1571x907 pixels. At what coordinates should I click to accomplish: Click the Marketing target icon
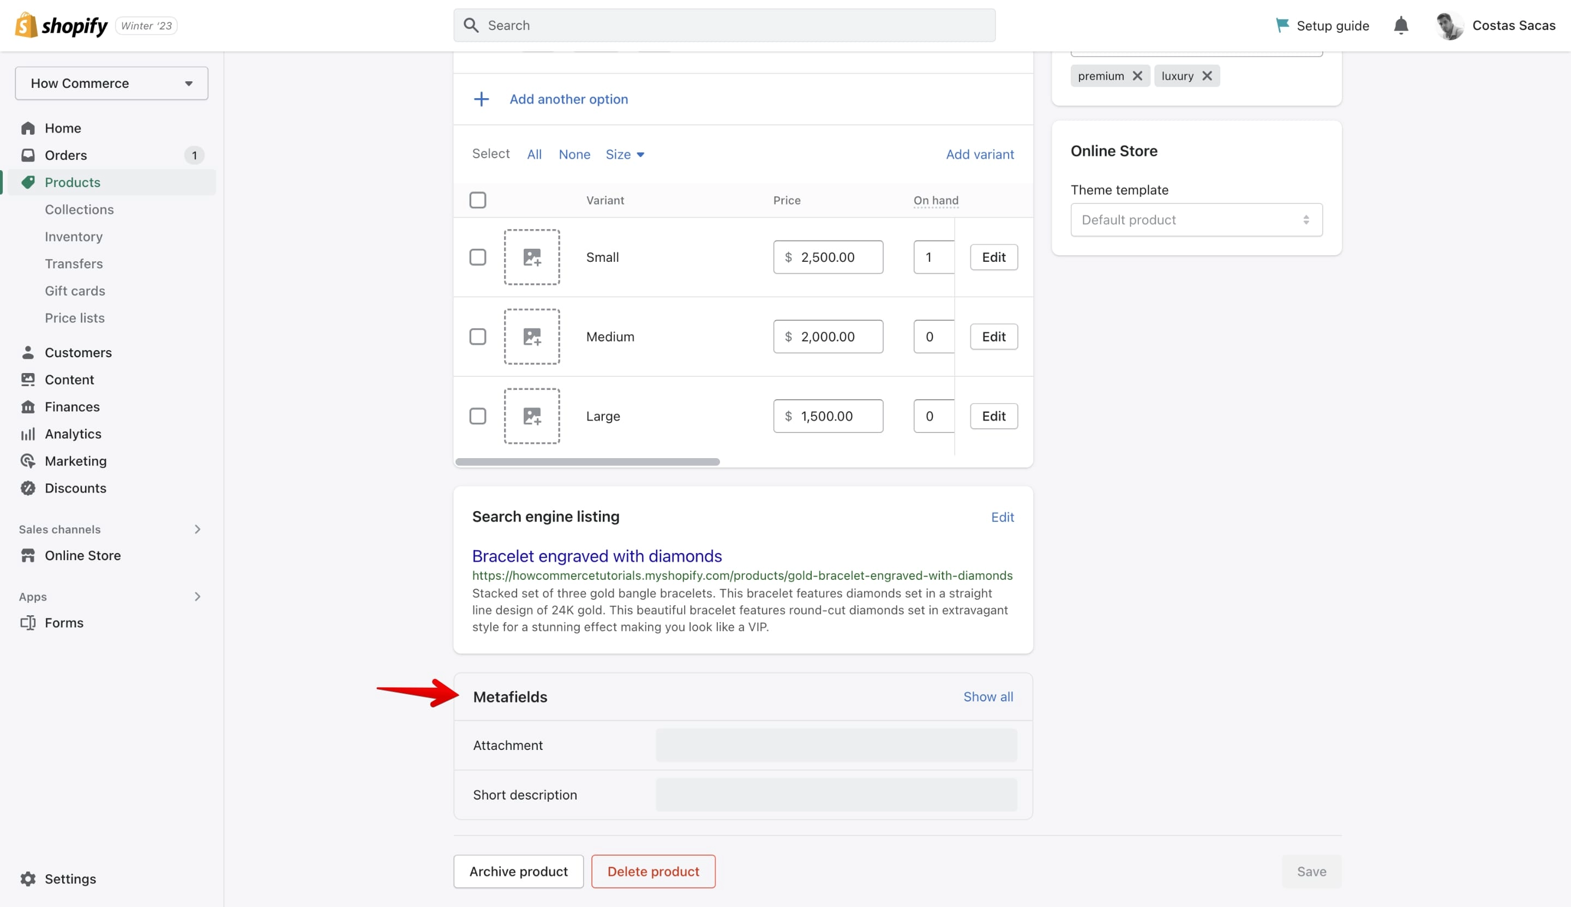28,461
